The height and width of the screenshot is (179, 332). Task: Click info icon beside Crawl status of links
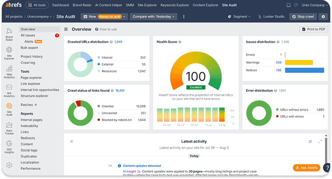coord(112,91)
